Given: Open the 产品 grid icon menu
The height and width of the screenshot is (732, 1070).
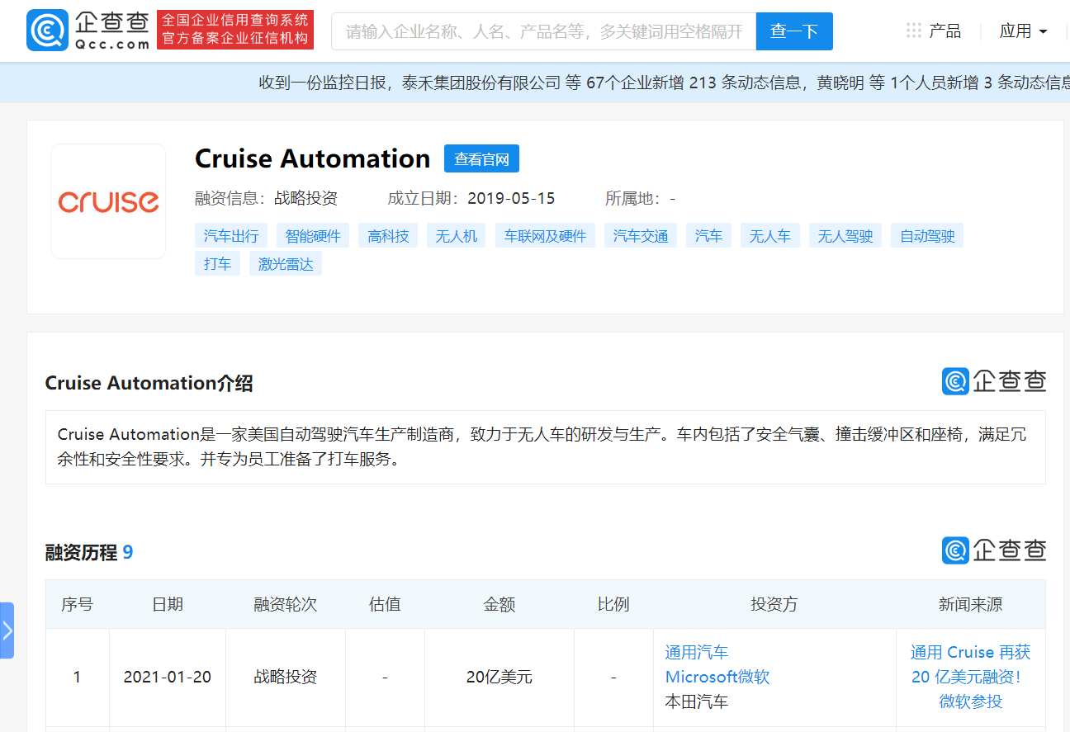Looking at the screenshot, I should click(x=914, y=31).
